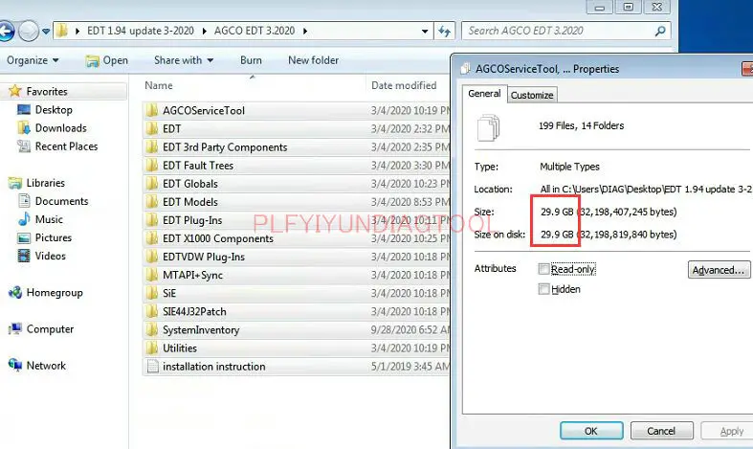Click the 199 Files, 14 Folders text
Image resolution: width=753 pixels, height=449 pixels.
click(x=581, y=126)
